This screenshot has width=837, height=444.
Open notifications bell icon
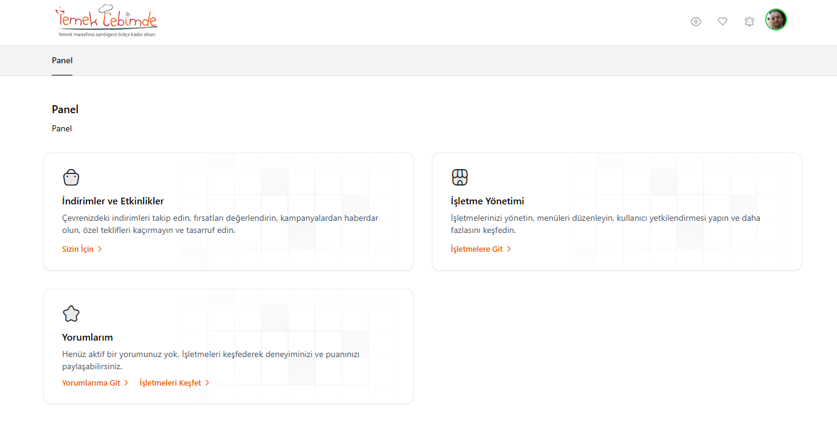pyautogui.click(x=749, y=21)
